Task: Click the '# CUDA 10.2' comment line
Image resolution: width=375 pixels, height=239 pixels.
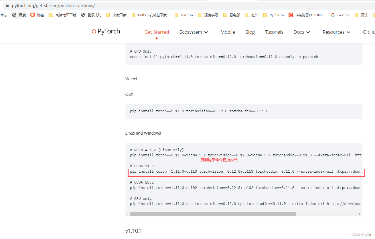Action: click(x=142, y=182)
